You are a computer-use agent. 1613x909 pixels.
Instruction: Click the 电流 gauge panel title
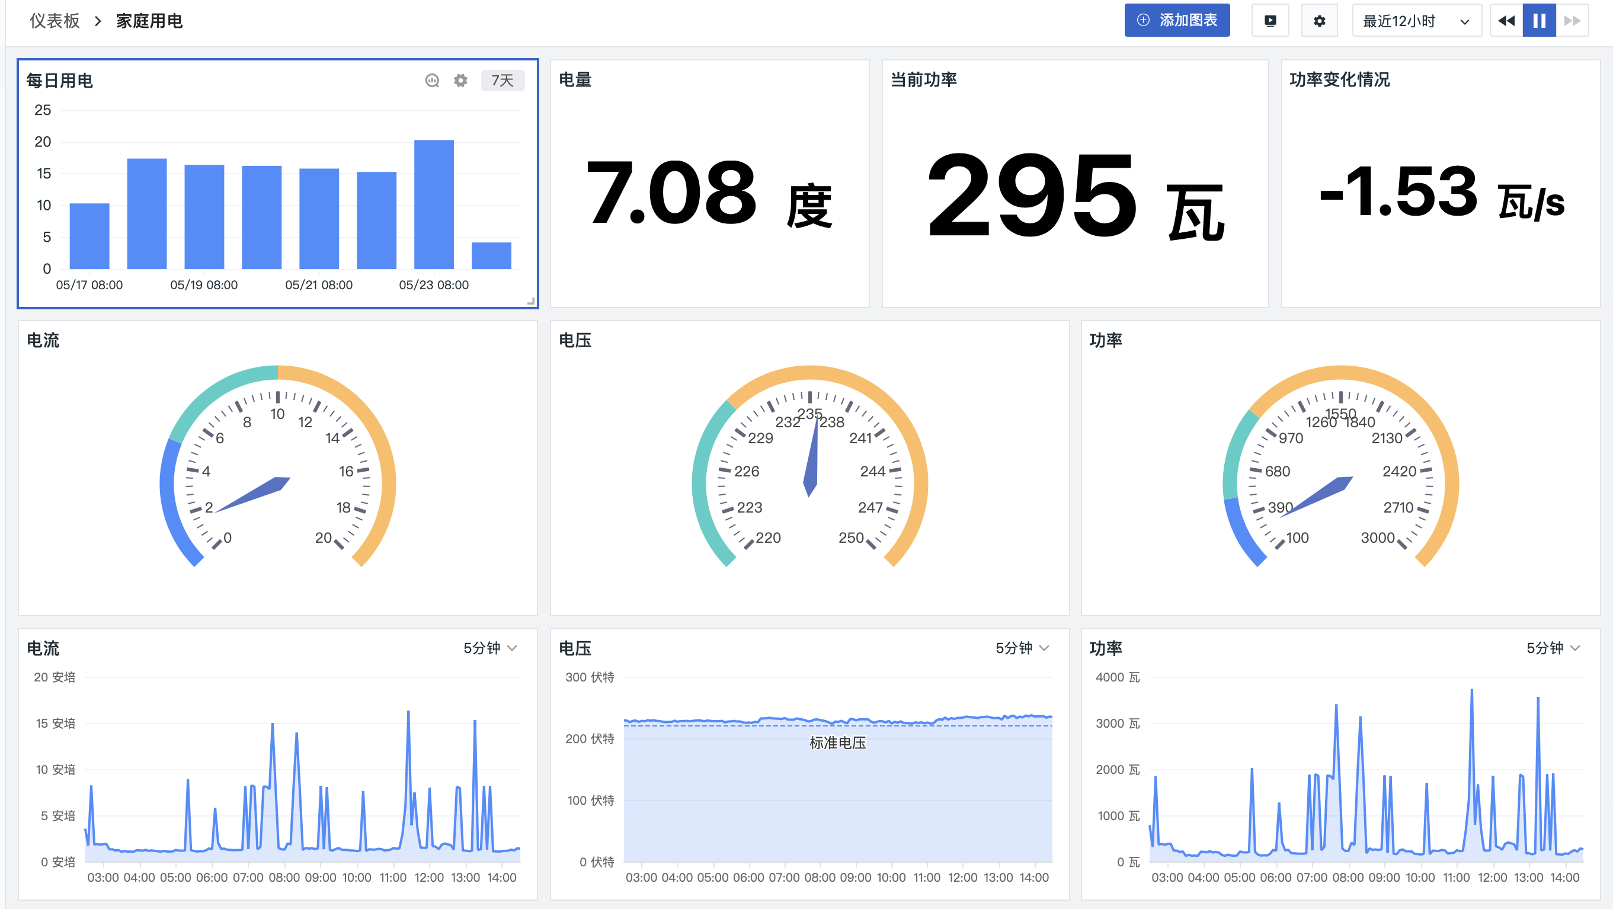point(43,341)
